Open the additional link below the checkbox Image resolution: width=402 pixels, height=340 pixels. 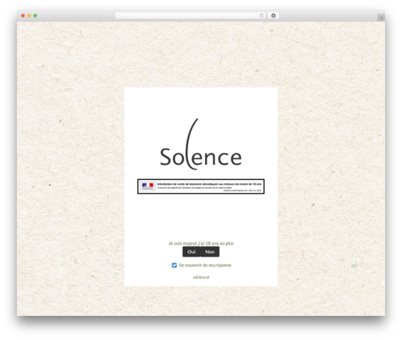tap(201, 277)
